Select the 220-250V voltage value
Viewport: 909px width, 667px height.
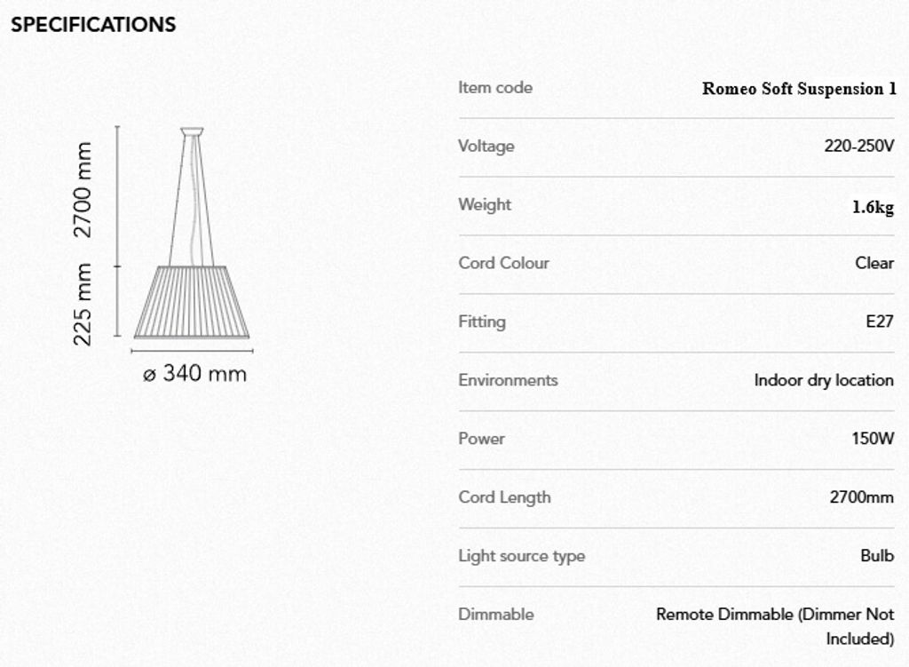click(858, 146)
